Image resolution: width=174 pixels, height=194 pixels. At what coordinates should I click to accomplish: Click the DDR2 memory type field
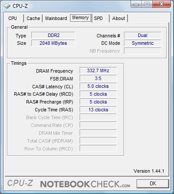click(x=53, y=35)
